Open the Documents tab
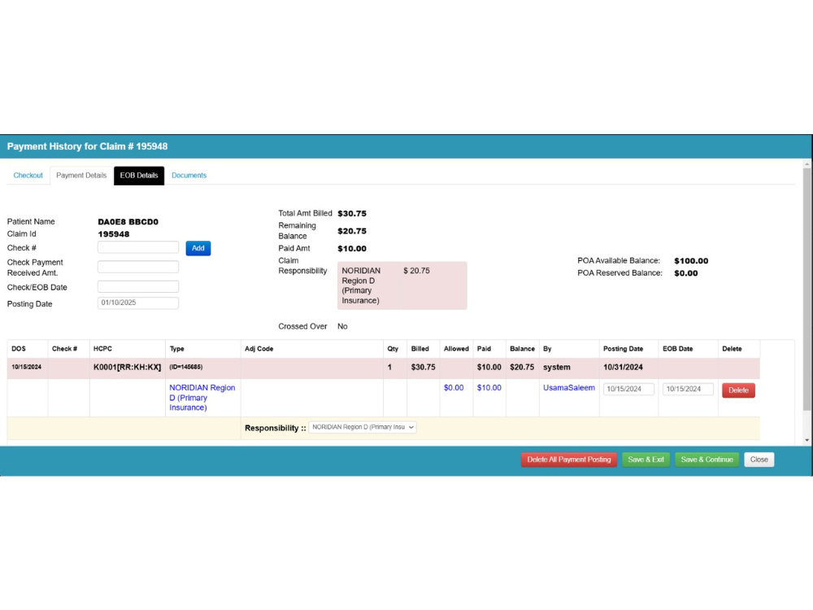 tap(189, 176)
